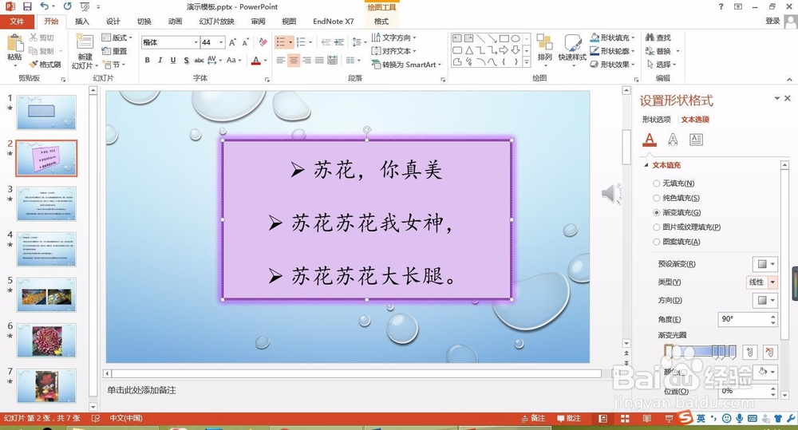Open Shape Outline (形状轮廓) dropdown
798x430 pixels.
click(613, 51)
